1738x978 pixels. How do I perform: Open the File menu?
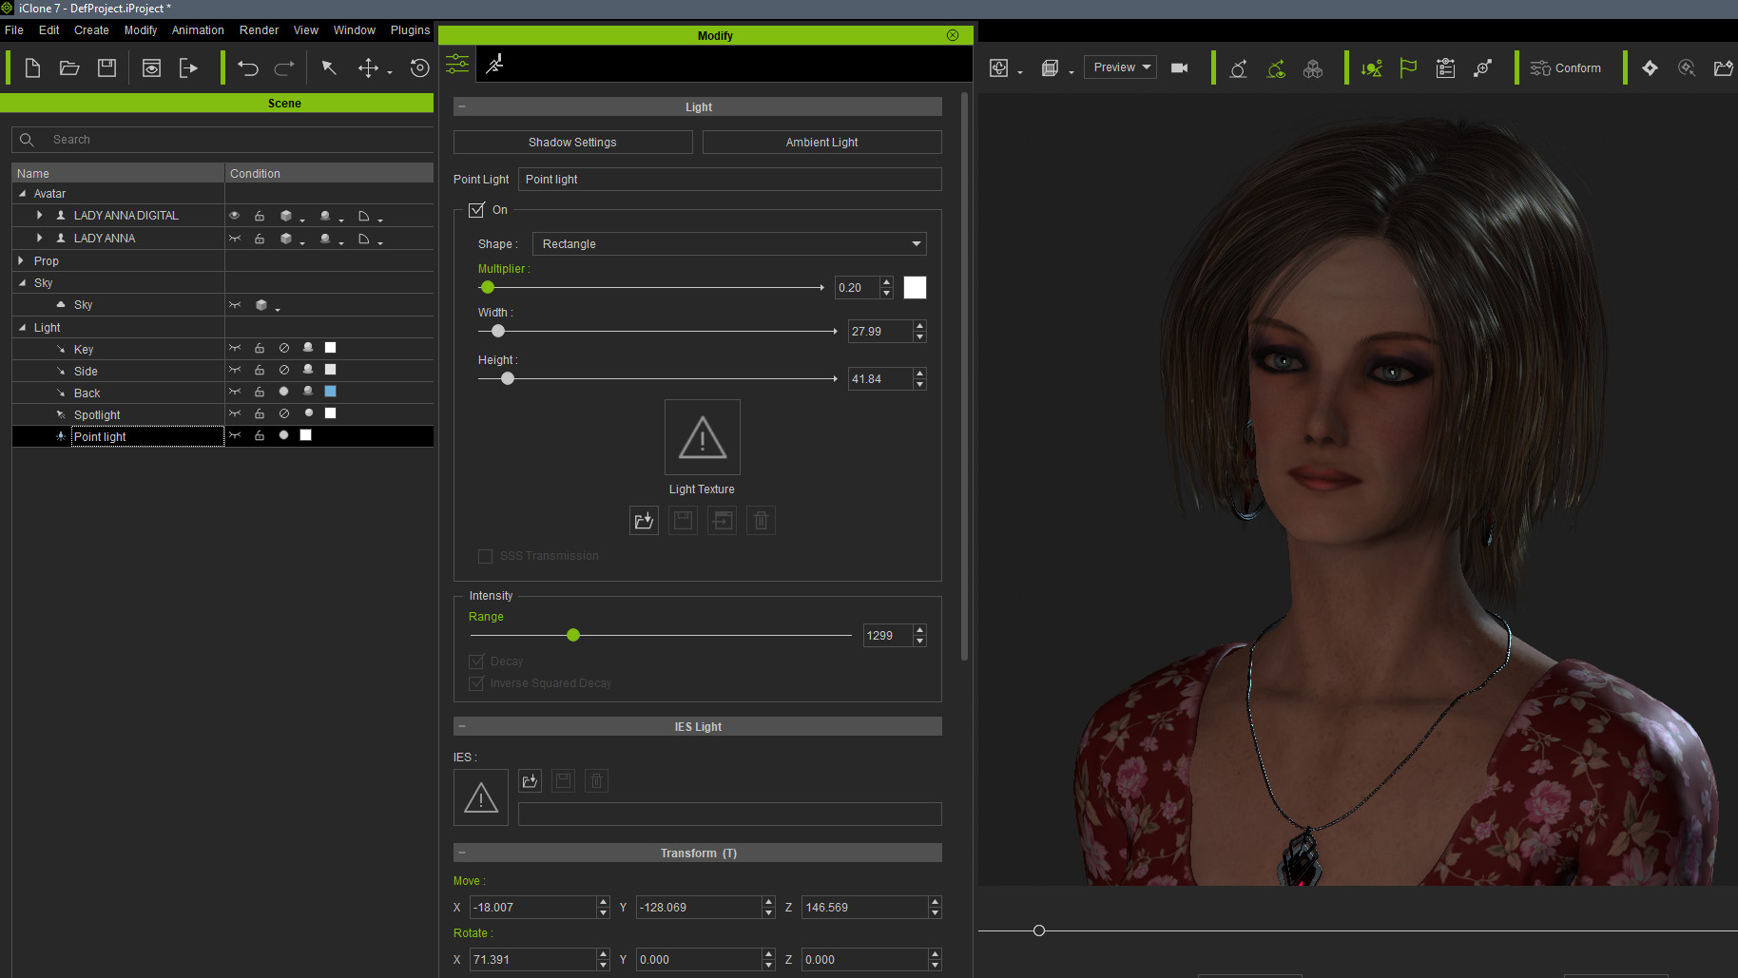(14, 30)
